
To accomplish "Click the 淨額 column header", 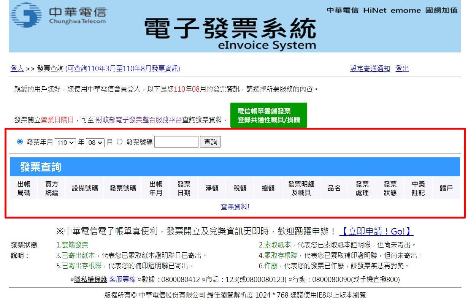I will point(212,188).
